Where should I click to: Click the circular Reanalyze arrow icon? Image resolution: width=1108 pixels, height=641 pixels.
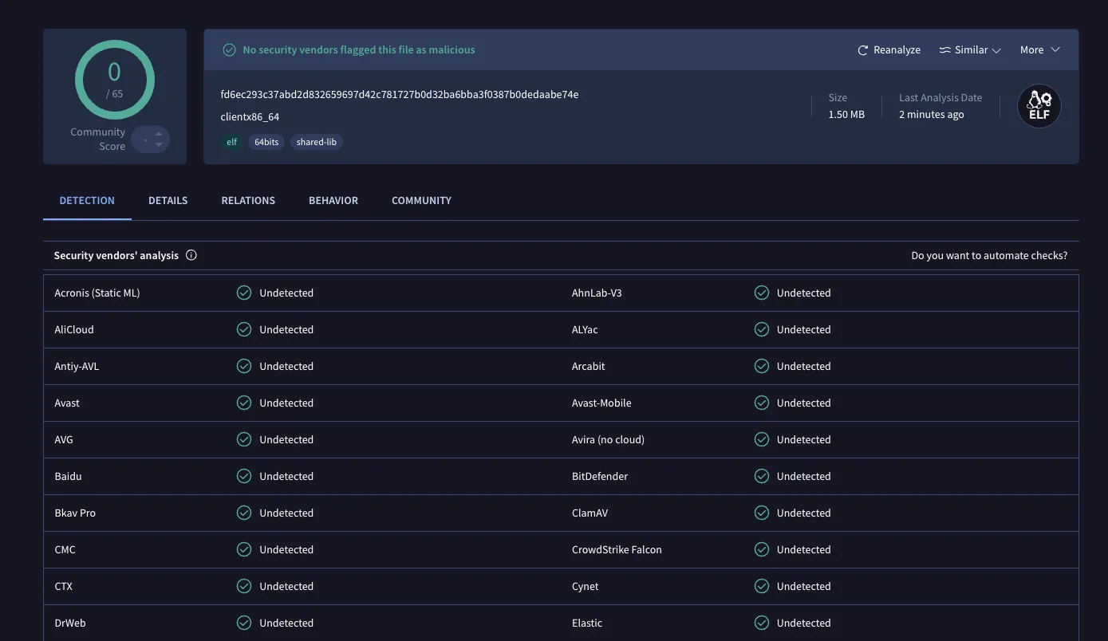(x=862, y=50)
